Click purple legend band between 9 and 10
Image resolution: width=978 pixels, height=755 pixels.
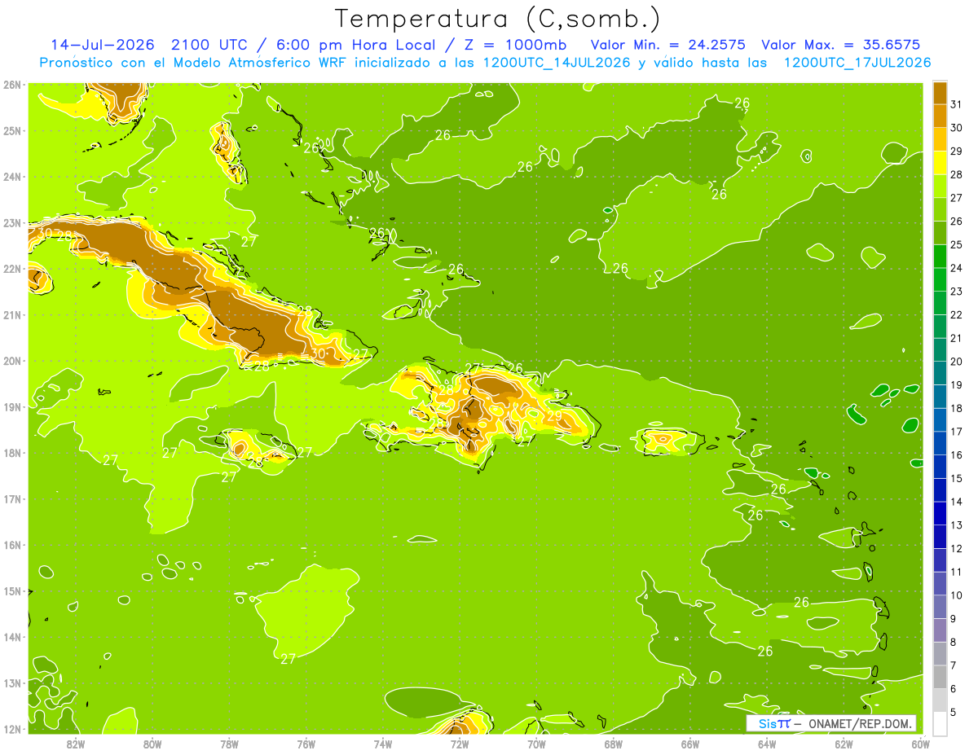coord(940,607)
